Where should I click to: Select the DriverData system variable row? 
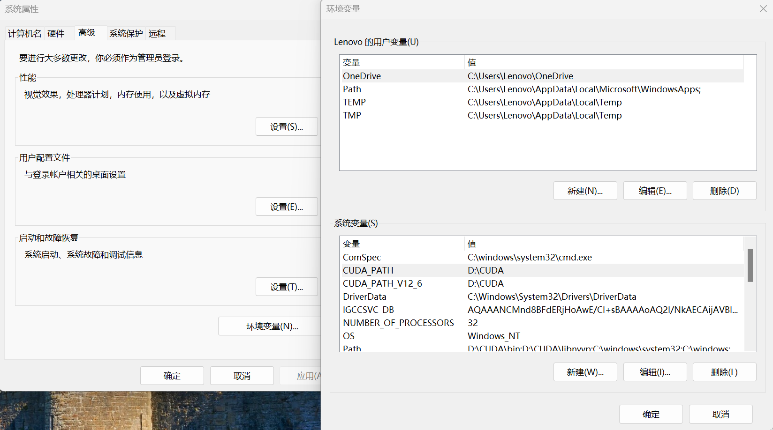click(542, 297)
